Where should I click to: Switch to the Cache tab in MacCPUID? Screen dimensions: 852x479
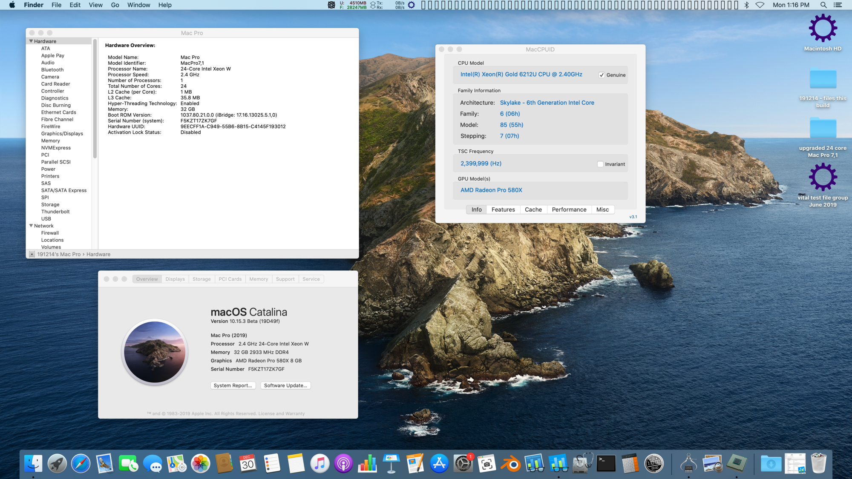533,209
